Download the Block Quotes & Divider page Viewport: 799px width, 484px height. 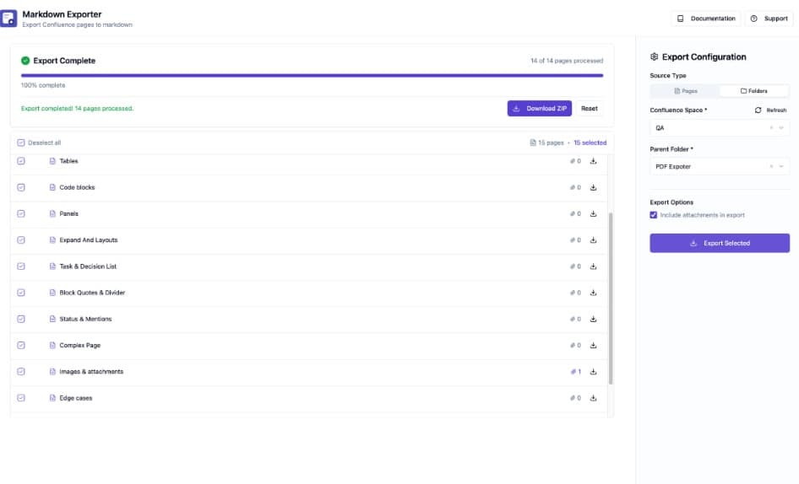(593, 293)
